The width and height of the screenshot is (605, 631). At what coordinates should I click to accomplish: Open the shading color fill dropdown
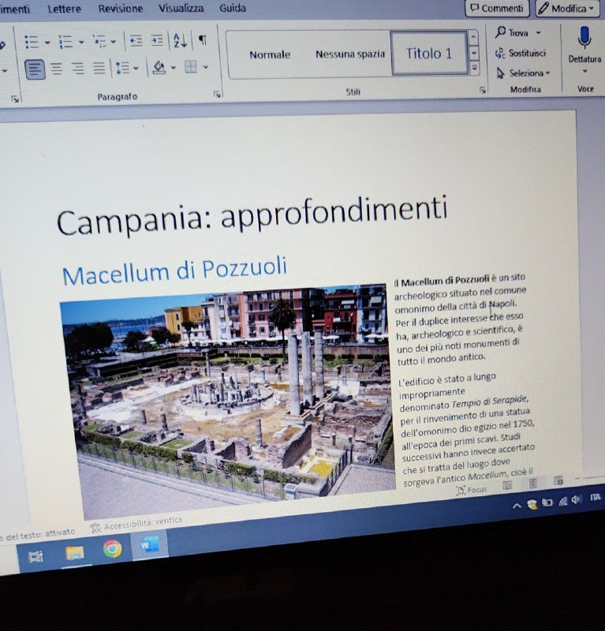(172, 69)
